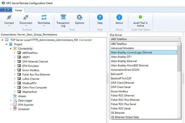Expand the EFM Exporter node
The height and width of the screenshot is (123, 185).
pyautogui.click(x=11, y=105)
